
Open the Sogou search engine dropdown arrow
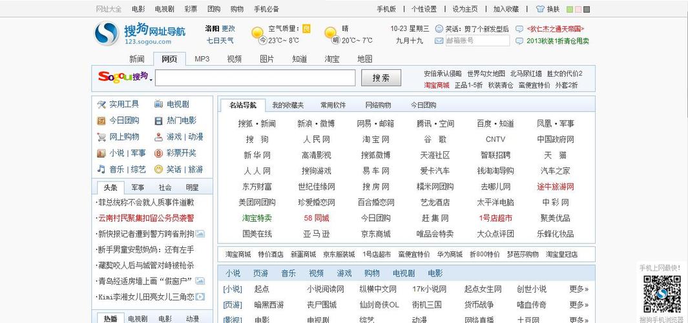(x=151, y=80)
